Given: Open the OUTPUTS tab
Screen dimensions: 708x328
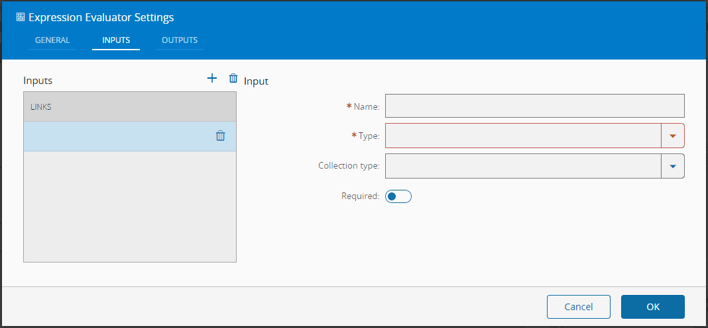Looking at the screenshot, I should (x=180, y=40).
